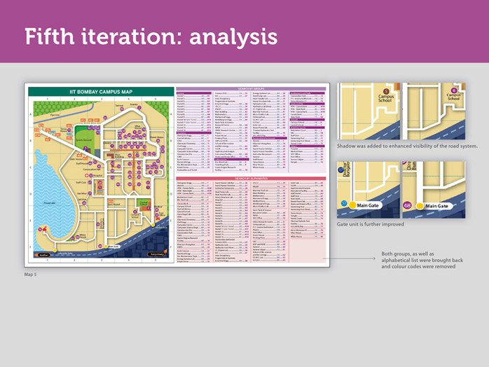Screen dimensions: 489x367
Task: Click the blue marker 17 beside Director Bungalow detail
Action: (341, 170)
